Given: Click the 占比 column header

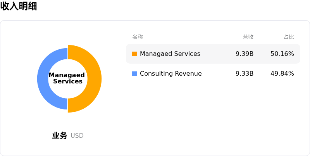Looking at the screenshot, I should (289, 37).
